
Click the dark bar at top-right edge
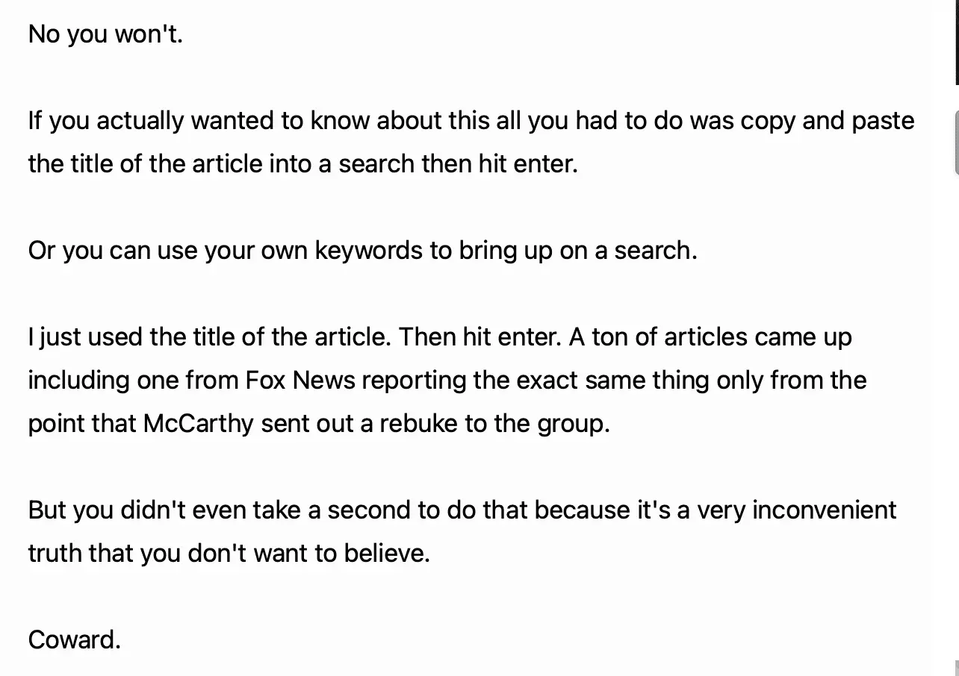pos(957,41)
